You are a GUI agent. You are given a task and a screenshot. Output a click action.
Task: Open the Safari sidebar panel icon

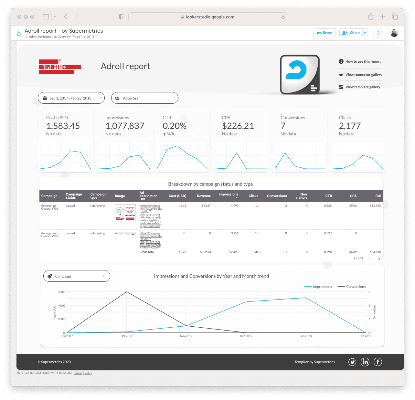coord(46,16)
